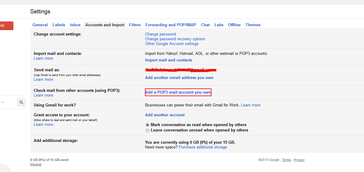Click the Change password link
This screenshot has height=172, width=364.
[x=160, y=34]
